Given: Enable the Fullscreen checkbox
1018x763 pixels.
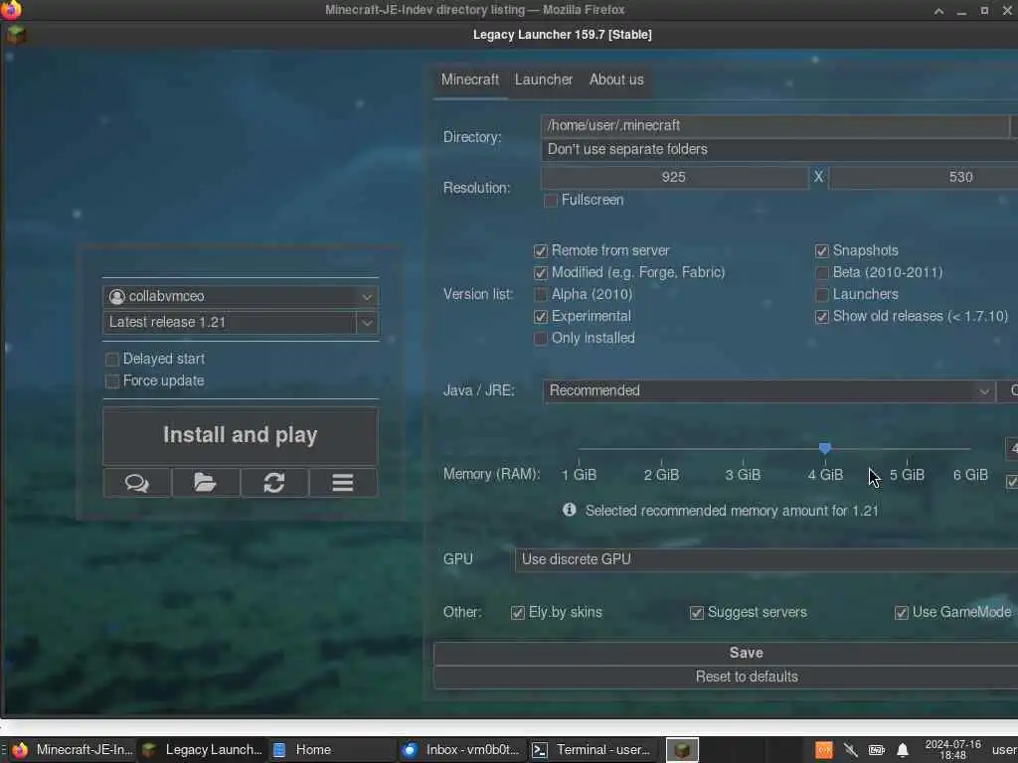Looking at the screenshot, I should tap(551, 201).
